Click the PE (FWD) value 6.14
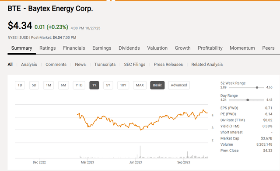The width and height of the screenshot is (280, 171). point(269,114)
